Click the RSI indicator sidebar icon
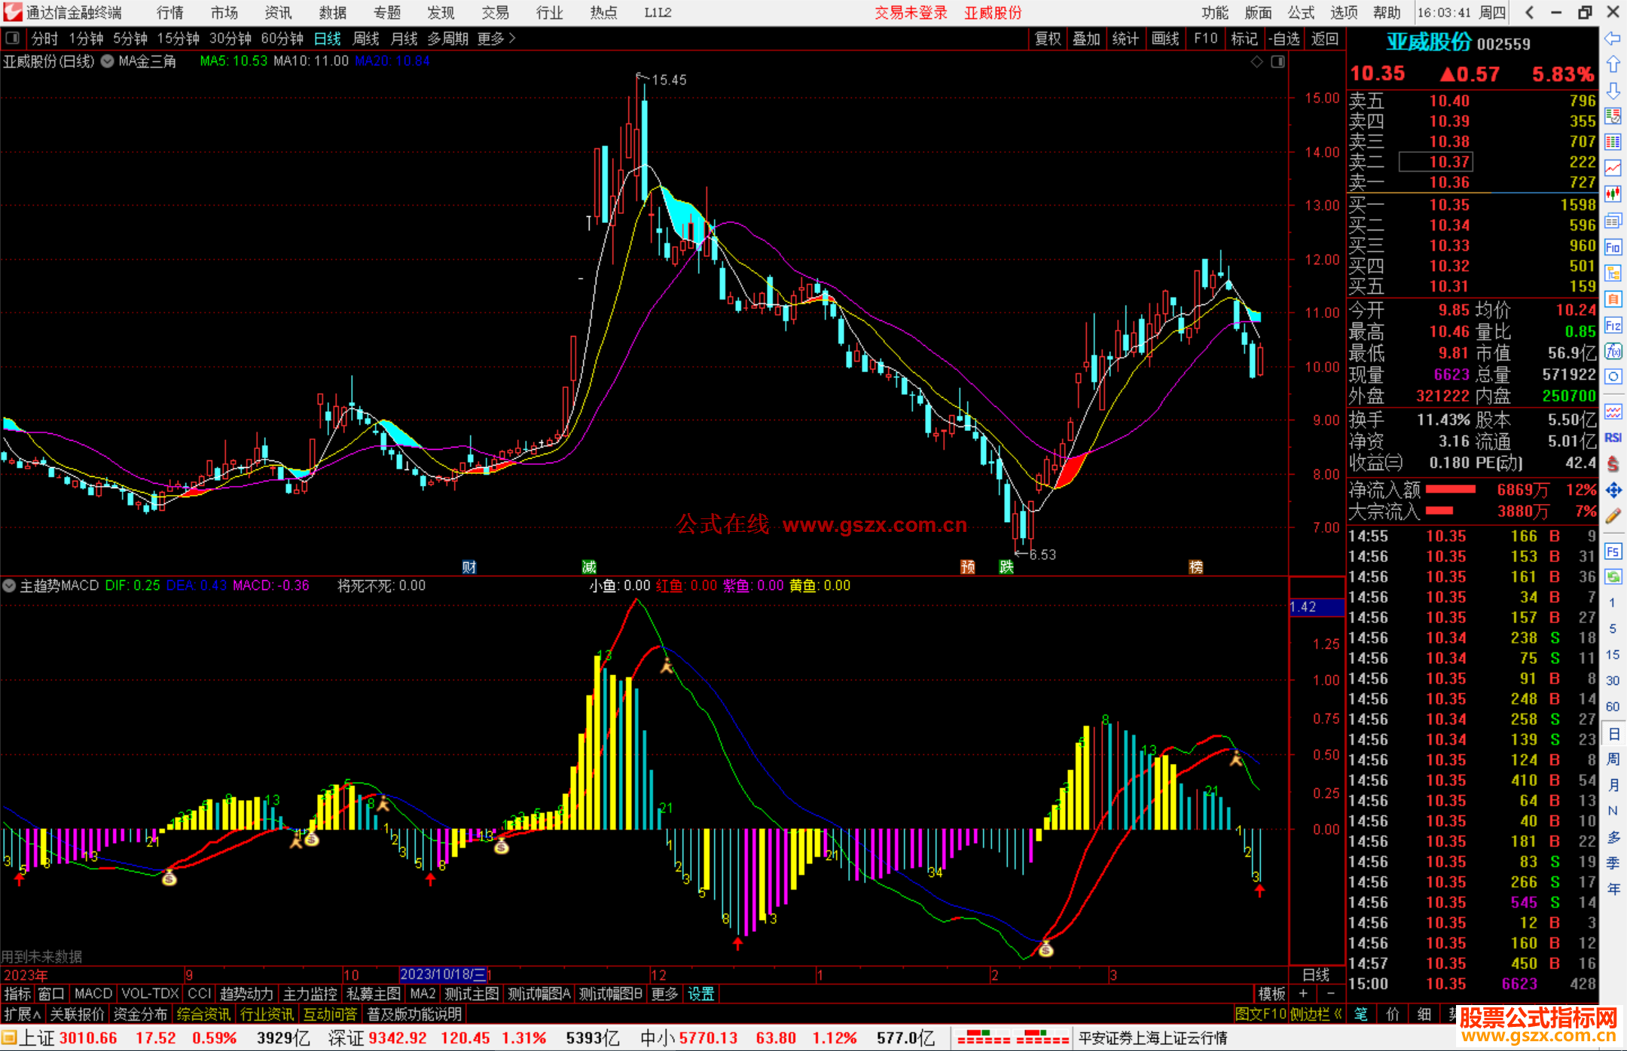This screenshot has width=1627, height=1051. [1613, 438]
